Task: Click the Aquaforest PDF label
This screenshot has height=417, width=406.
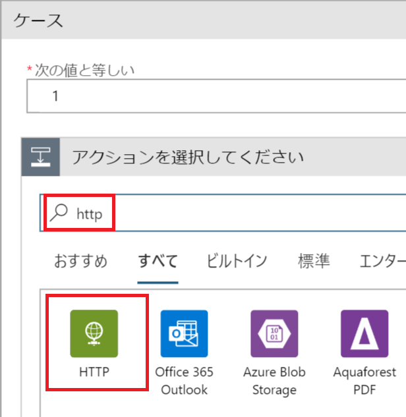Action: pyautogui.click(x=364, y=381)
